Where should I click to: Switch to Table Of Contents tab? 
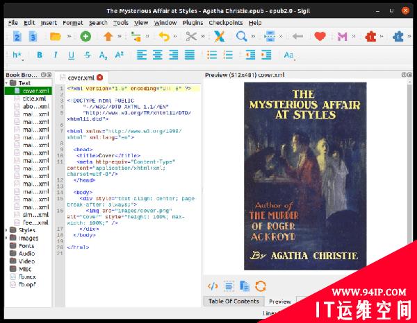[x=234, y=302]
